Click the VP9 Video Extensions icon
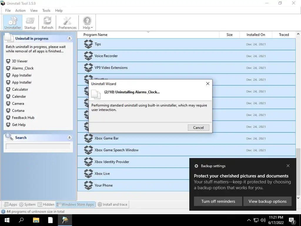 pyautogui.click(x=88, y=68)
